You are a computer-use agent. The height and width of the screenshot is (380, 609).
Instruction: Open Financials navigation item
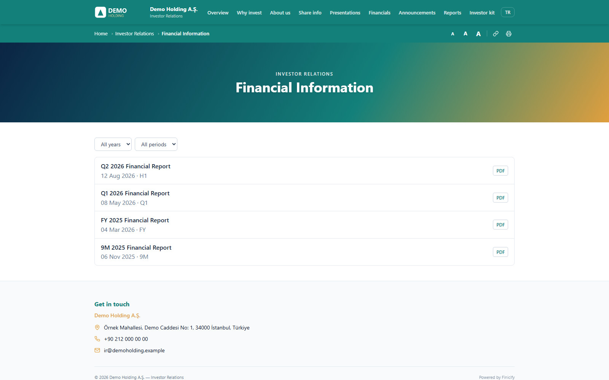click(379, 13)
